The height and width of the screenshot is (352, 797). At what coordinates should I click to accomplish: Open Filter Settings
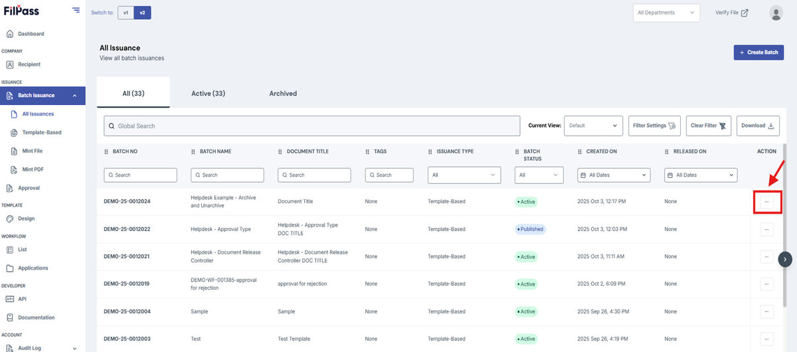[654, 126]
